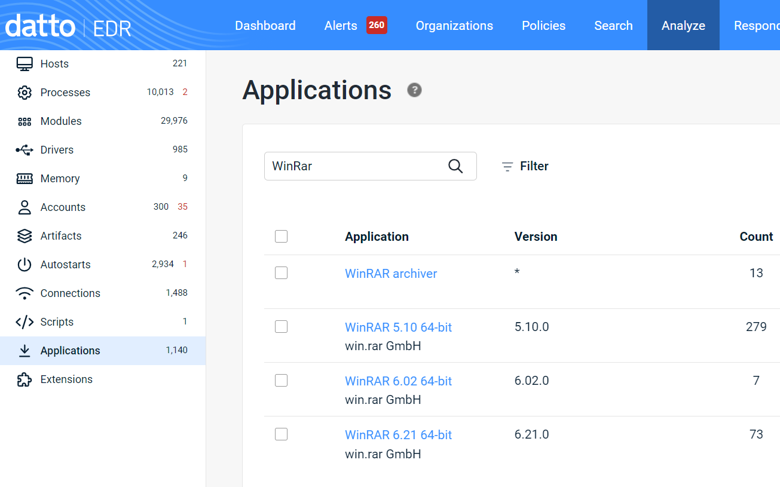
Task: Click the search magnifier icon
Action: [x=455, y=166]
